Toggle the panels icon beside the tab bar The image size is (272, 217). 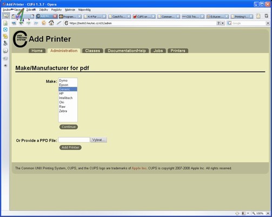(x=6, y=16)
